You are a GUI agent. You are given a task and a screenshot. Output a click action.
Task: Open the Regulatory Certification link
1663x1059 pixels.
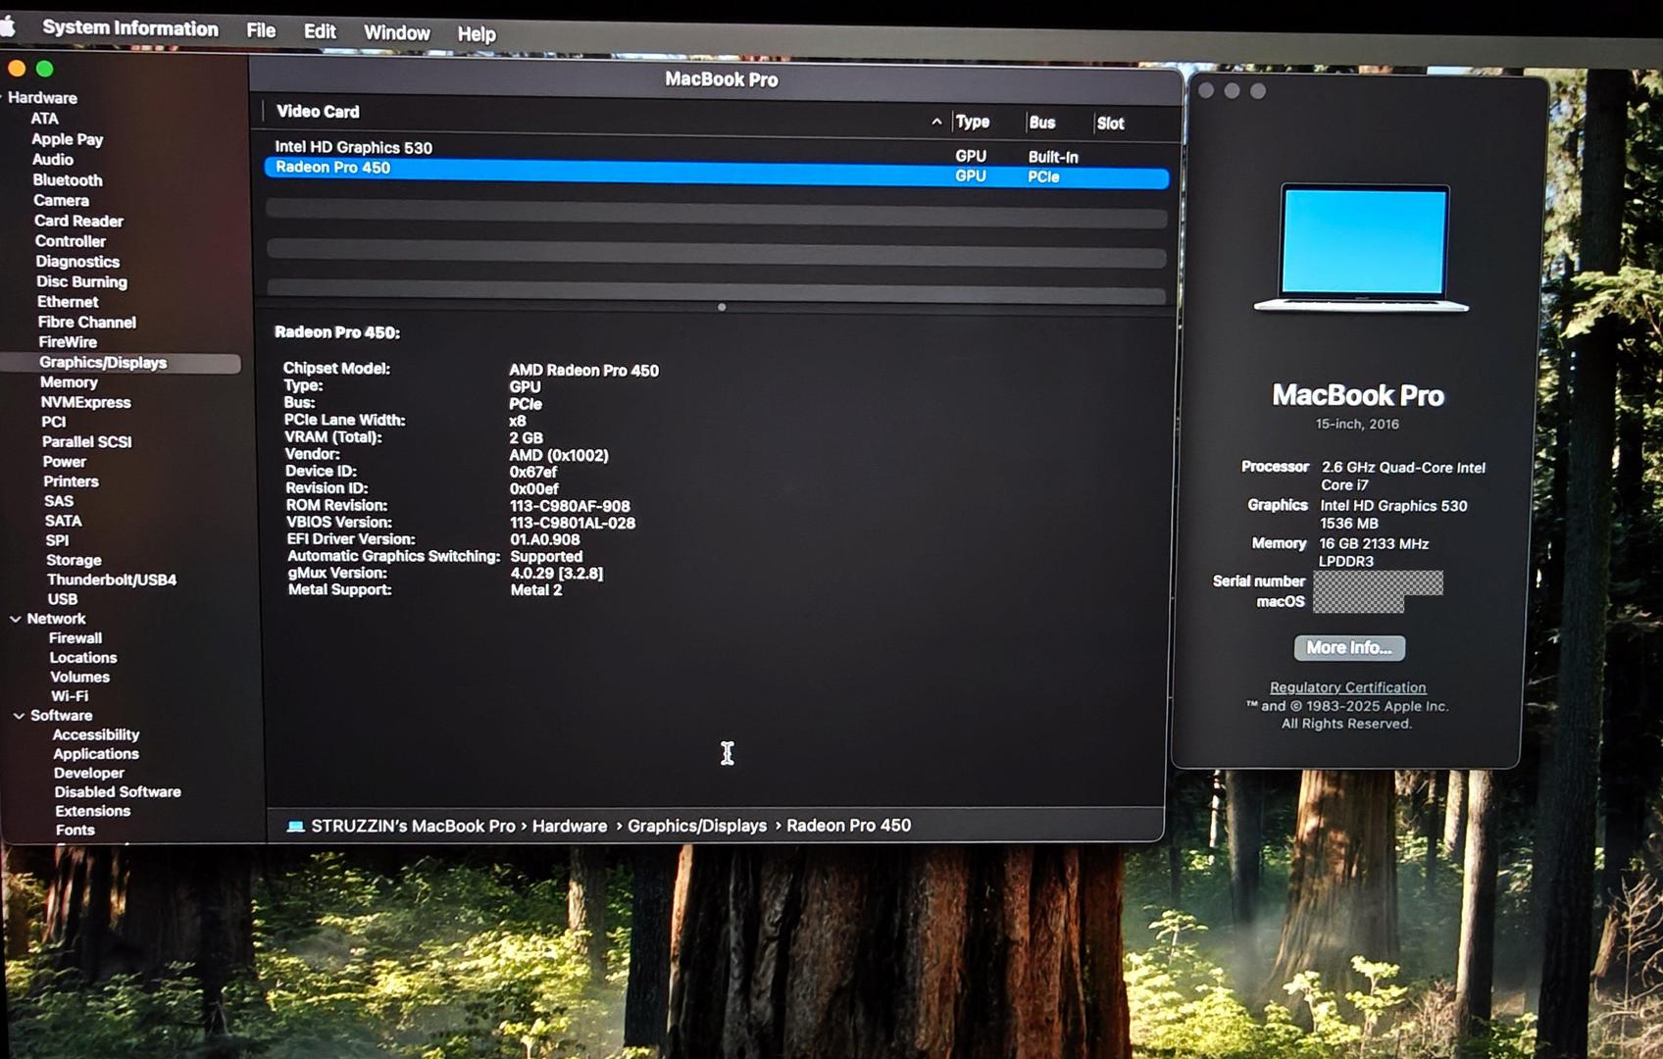1347,687
